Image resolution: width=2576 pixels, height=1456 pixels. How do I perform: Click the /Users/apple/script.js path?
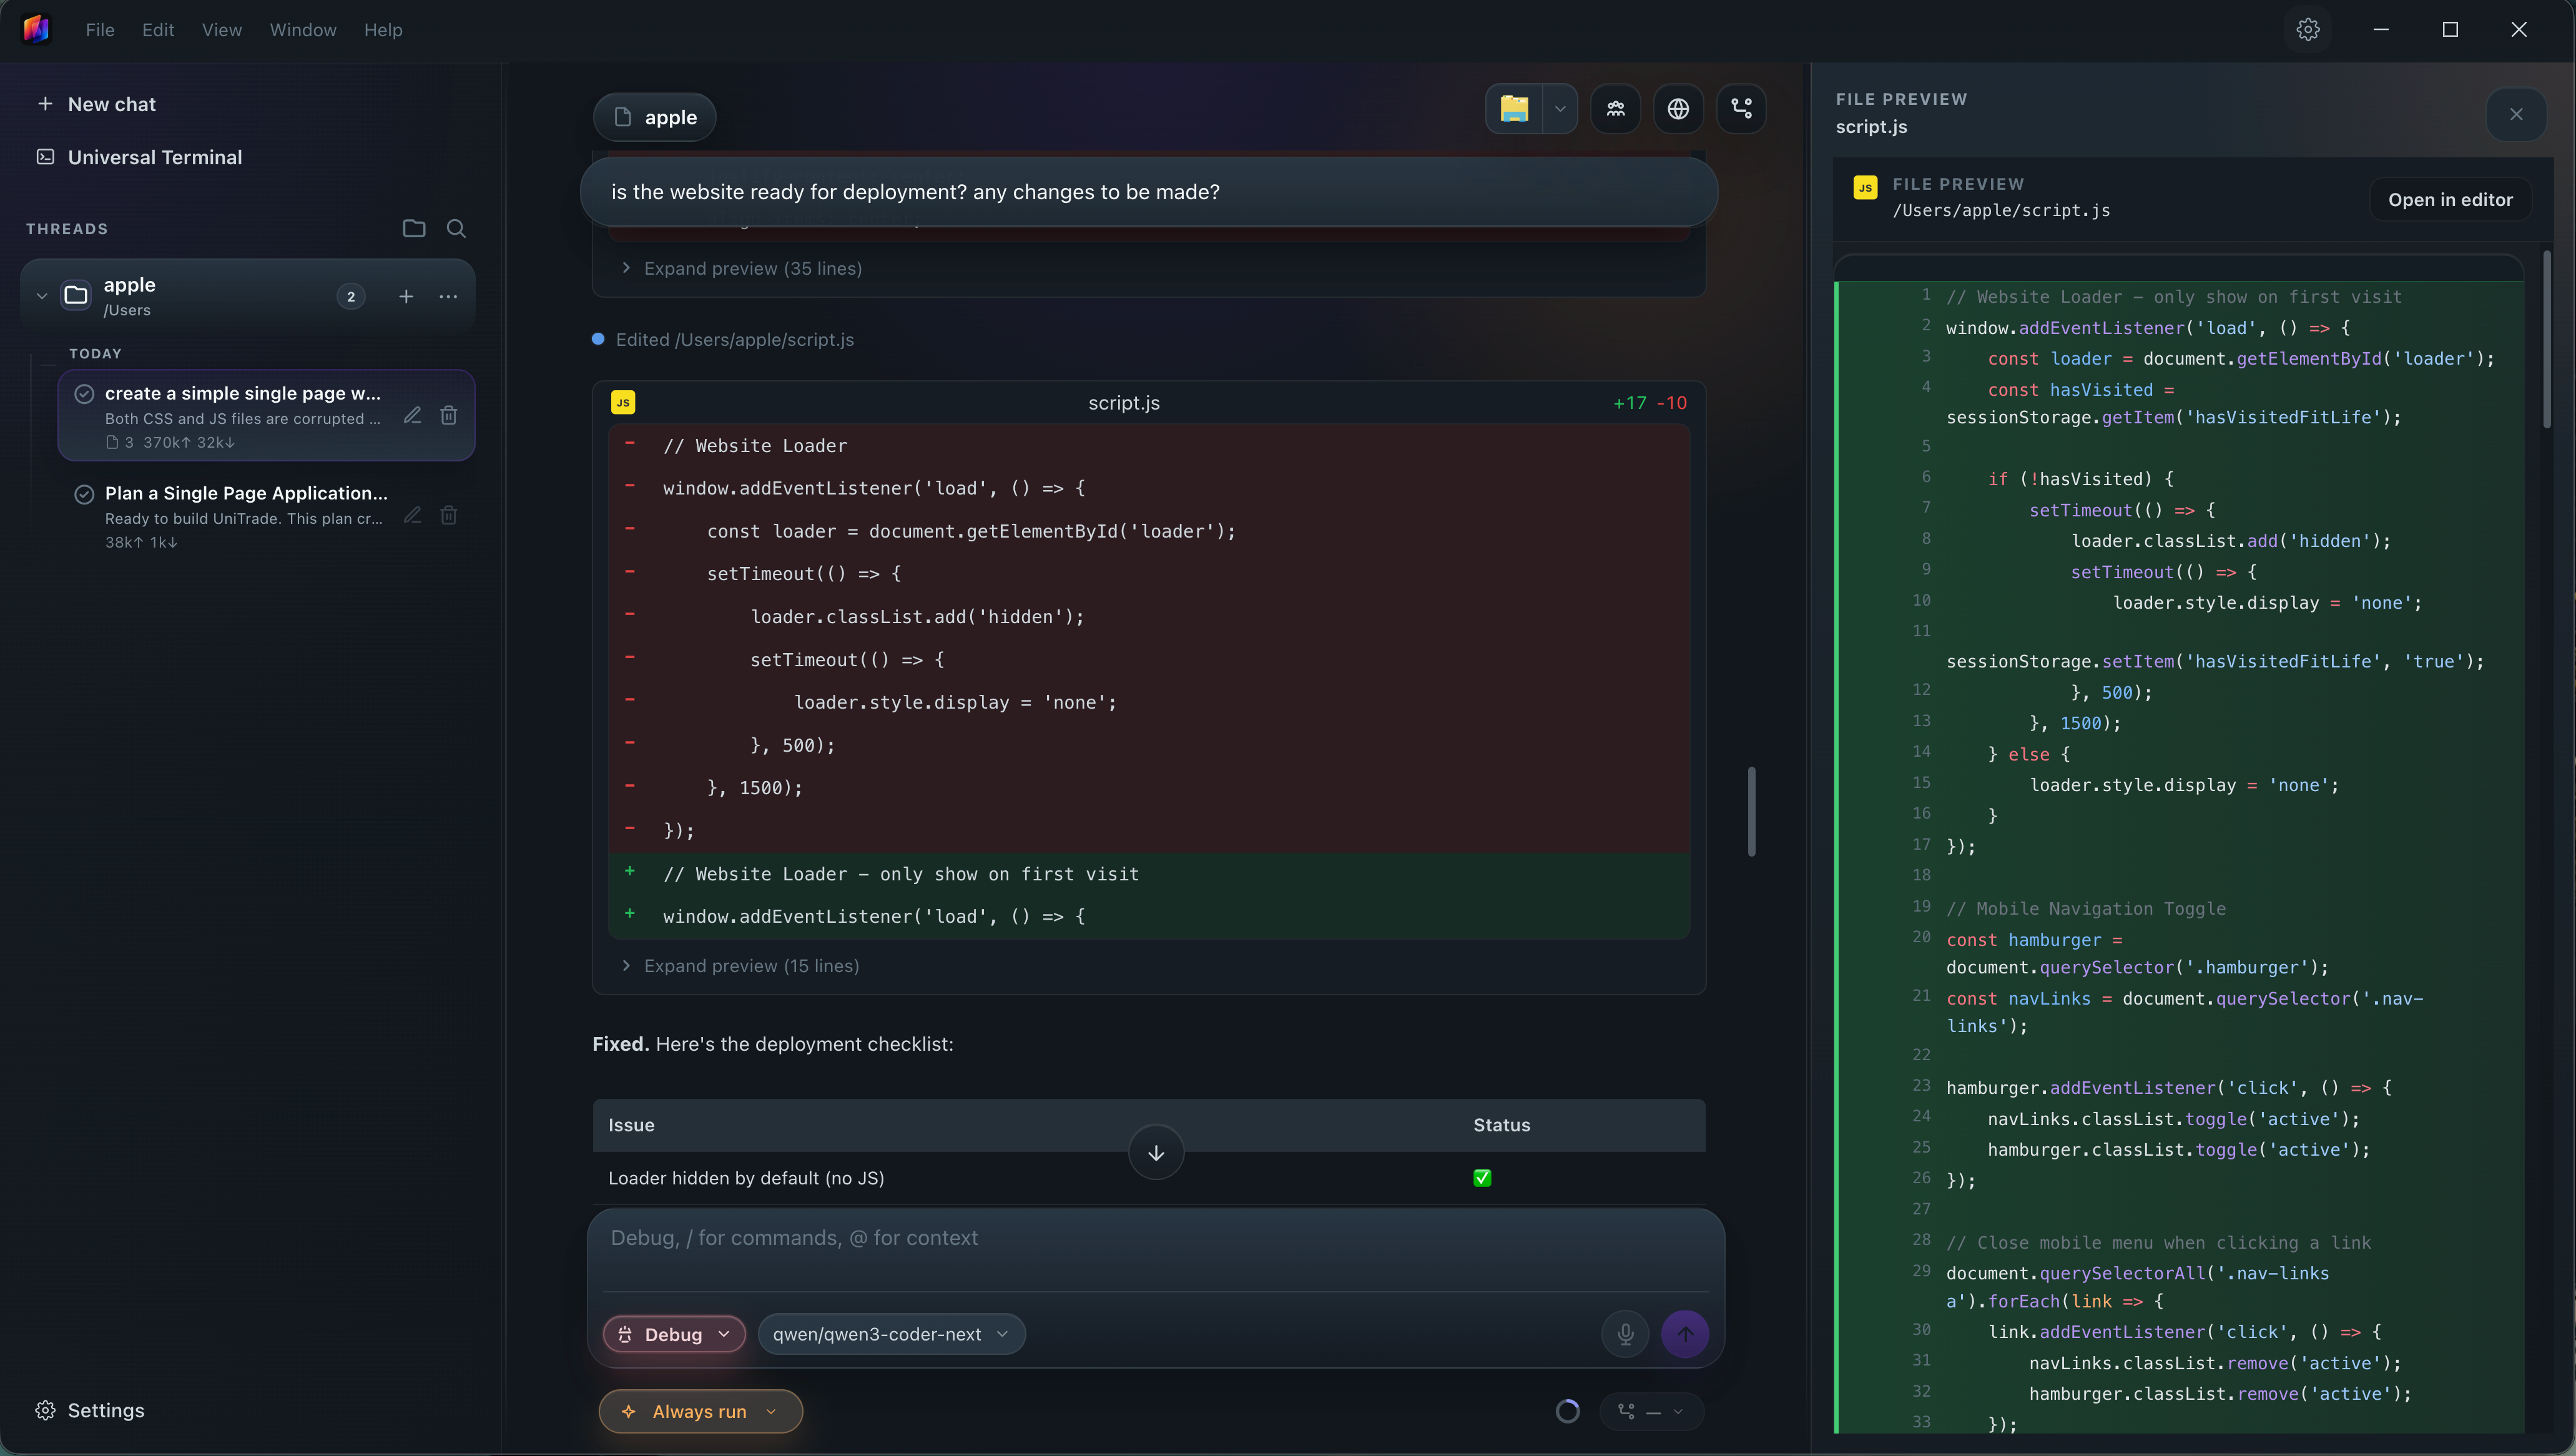(2001, 210)
